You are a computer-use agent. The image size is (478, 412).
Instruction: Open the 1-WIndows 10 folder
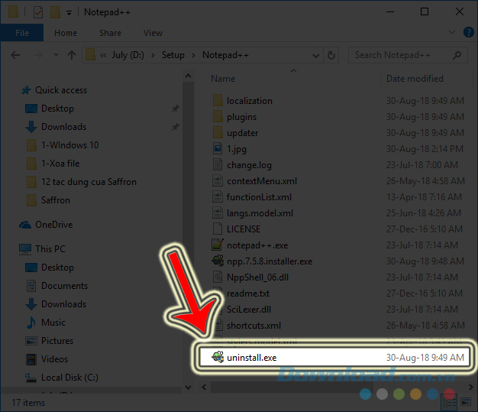[63, 145]
